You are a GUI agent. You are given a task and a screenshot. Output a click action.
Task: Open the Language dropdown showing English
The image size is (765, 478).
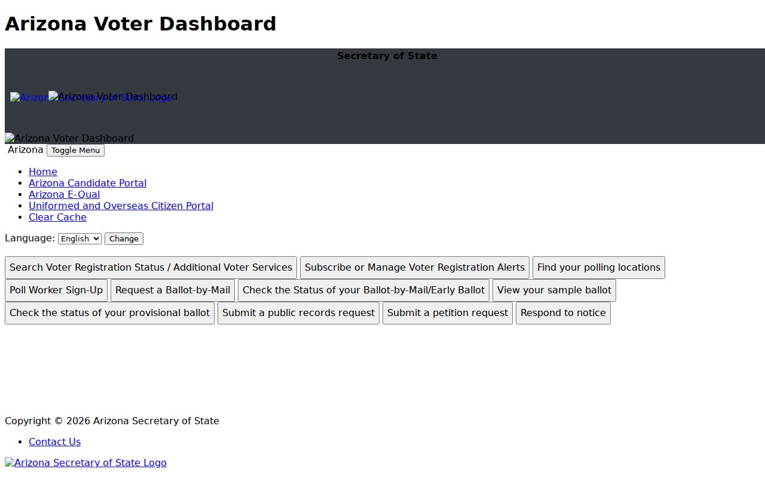(x=79, y=238)
